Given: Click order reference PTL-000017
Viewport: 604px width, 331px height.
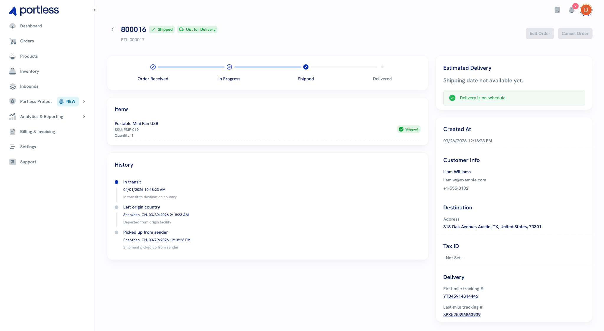Looking at the screenshot, I should [133, 40].
